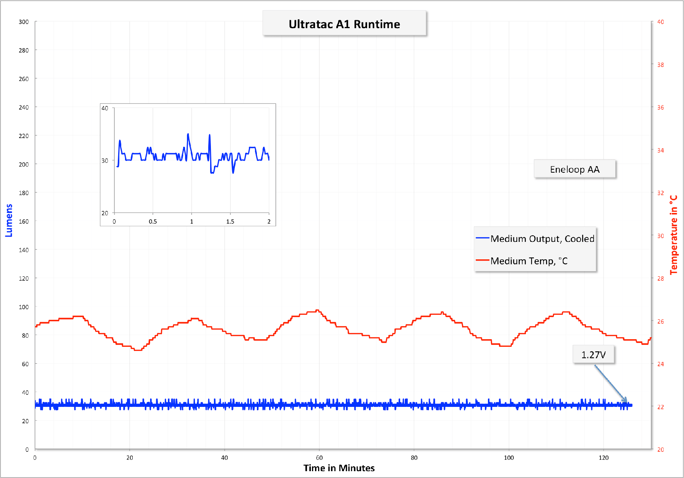The height and width of the screenshot is (478, 684).
Task: Click the 20 label on inset vertical axis
Action: pos(105,213)
